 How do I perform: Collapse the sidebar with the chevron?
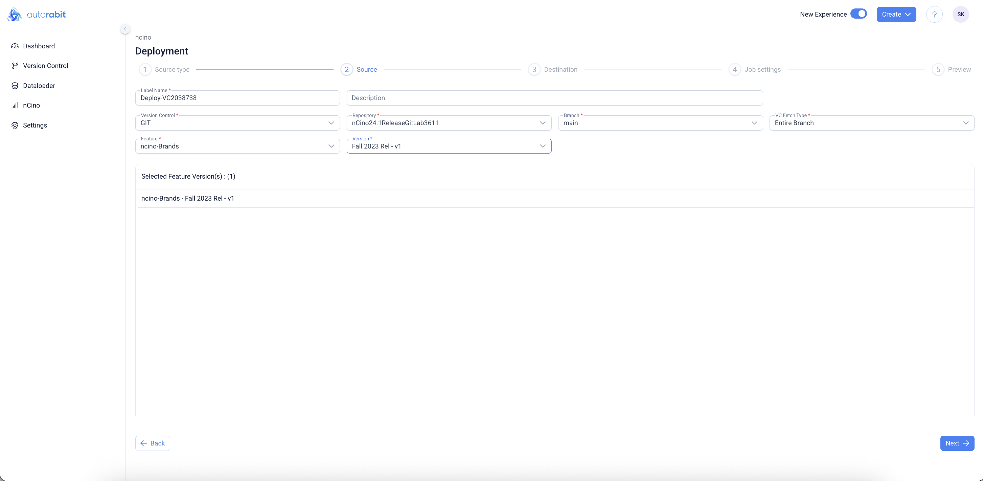point(125,29)
